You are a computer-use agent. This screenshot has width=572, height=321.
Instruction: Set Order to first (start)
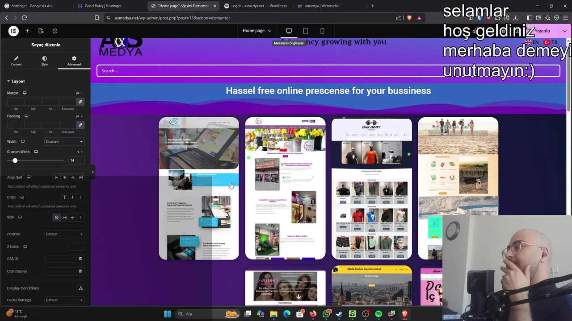(64, 197)
